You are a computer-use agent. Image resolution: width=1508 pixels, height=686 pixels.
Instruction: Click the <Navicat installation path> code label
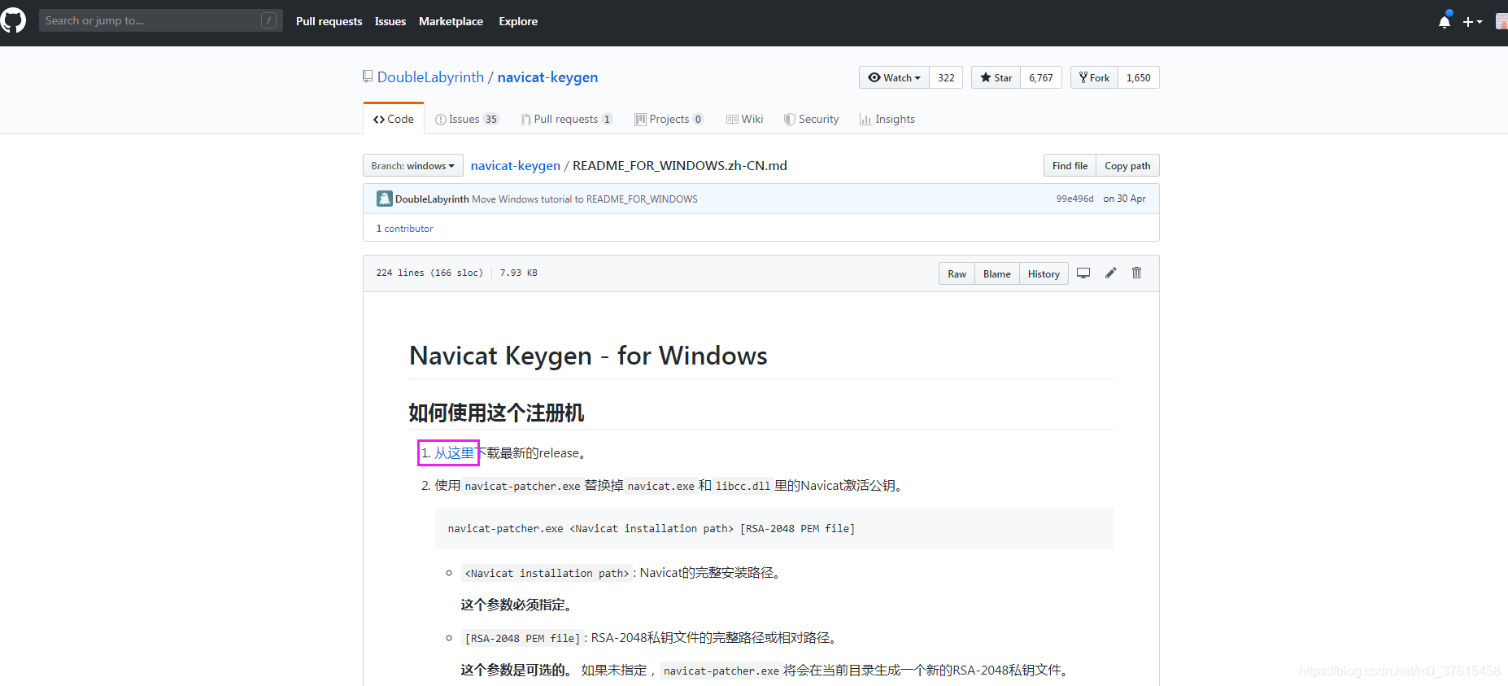pyautogui.click(x=547, y=573)
